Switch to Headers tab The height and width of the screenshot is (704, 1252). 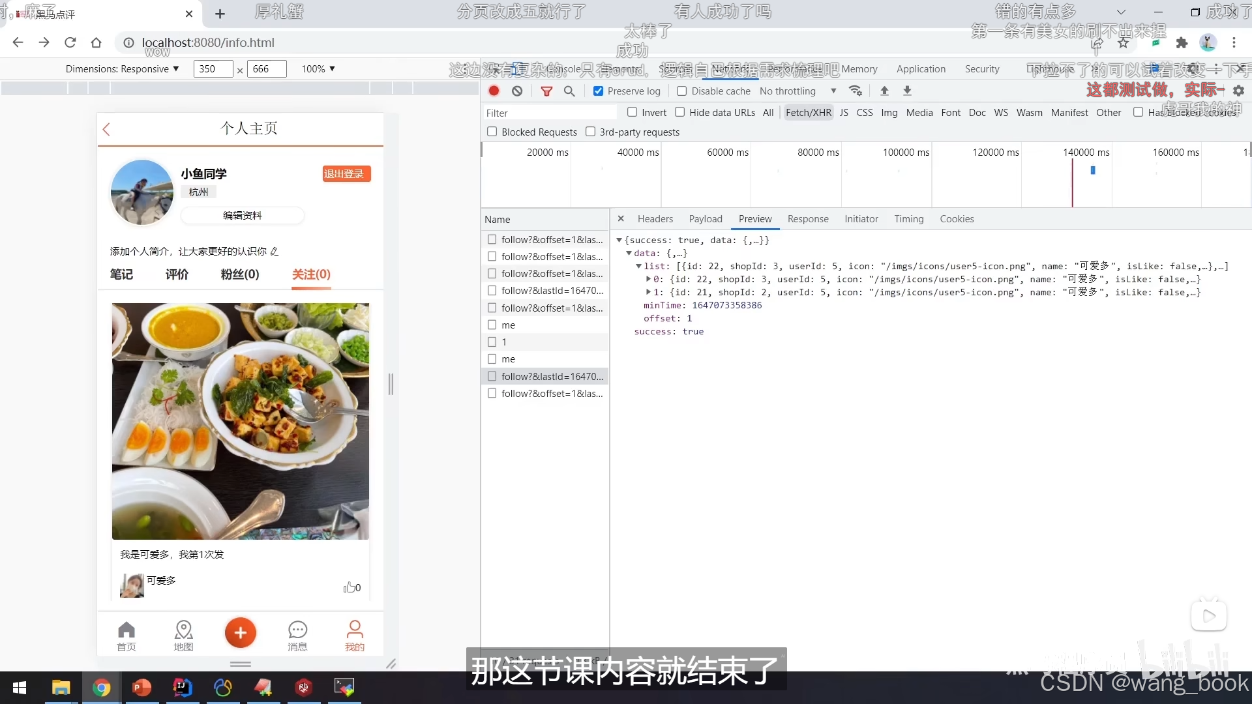(x=655, y=219)
